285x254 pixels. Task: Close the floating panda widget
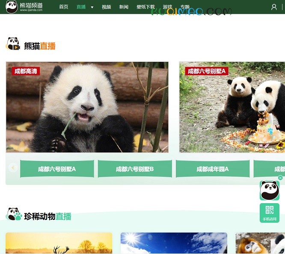coord(280,178)
